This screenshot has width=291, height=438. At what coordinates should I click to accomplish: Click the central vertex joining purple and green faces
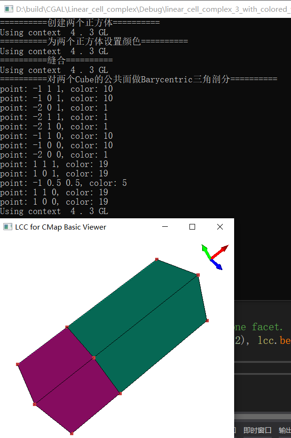point(94,358)
